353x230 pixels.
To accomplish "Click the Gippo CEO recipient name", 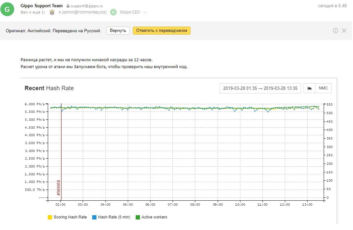I will pos(130,12).
